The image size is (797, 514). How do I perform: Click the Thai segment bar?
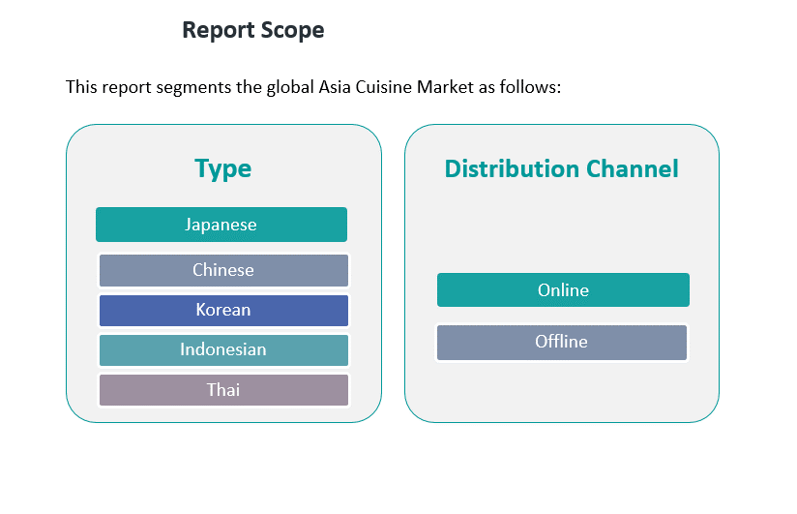click(x=223, y=390)
